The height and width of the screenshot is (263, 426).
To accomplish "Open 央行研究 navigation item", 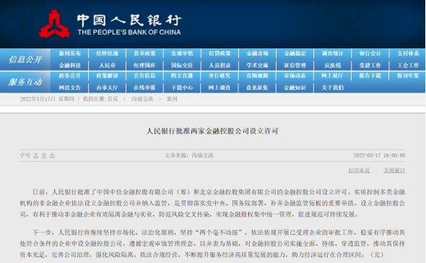I will 219,76.
